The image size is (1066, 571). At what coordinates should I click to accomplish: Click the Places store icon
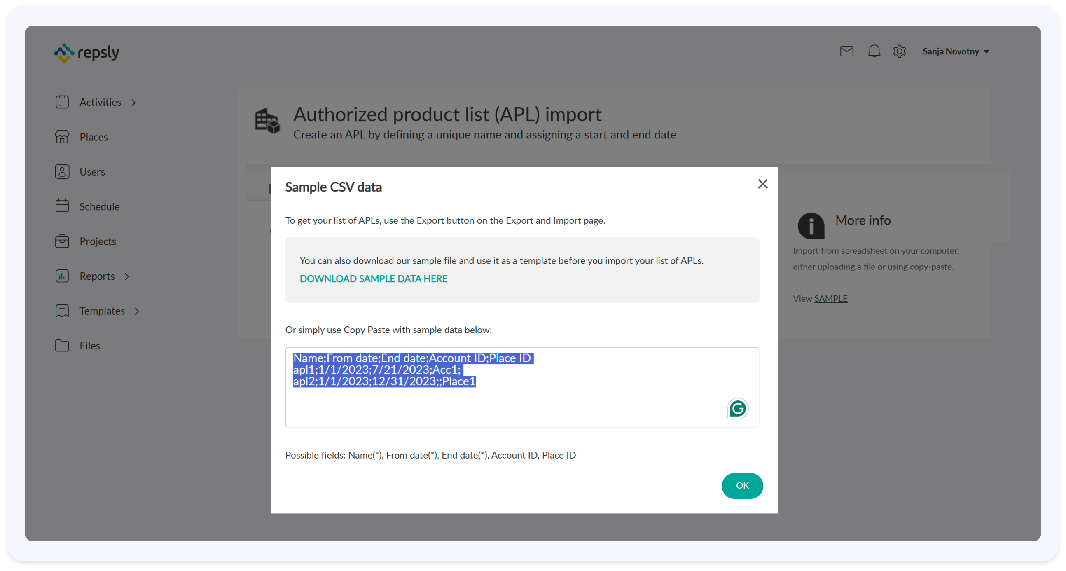[62, 136]
